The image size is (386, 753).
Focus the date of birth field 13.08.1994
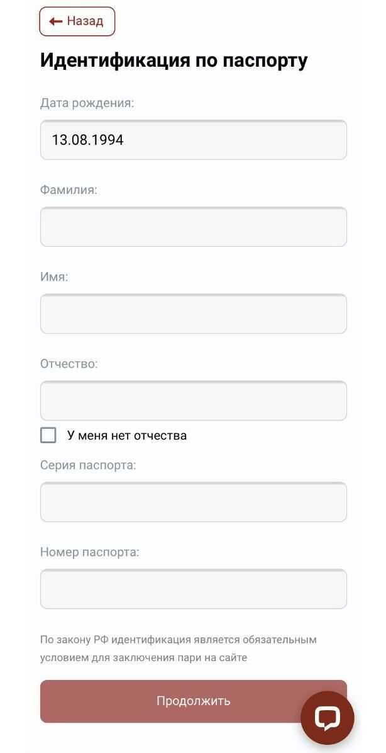(193, 140)
